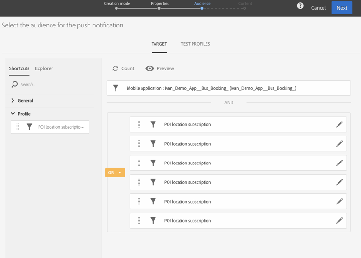Click the fourth POI rule funnel icon
Viewport: 361px width, 258px height.
[153, 182]
